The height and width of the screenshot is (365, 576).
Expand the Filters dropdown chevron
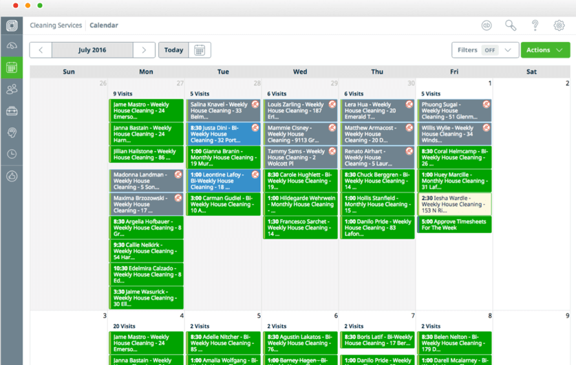pyautogui.click(x=508, y=50)
